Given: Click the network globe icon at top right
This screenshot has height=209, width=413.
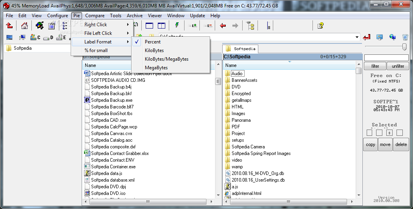Looking at the screenshot, I should click(x=393, y=37).
